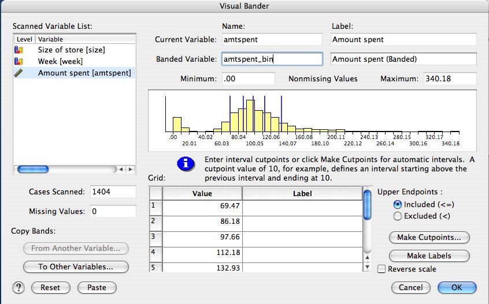Click the grid scroll up arrow
Image resolution: width=489 pixels, height=304 pixels.
tap(368, 257)
